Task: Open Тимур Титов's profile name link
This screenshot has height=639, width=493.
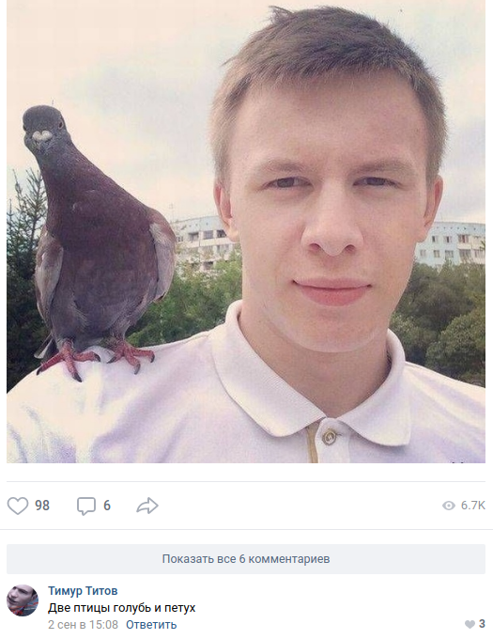Action: coord(83,590)
